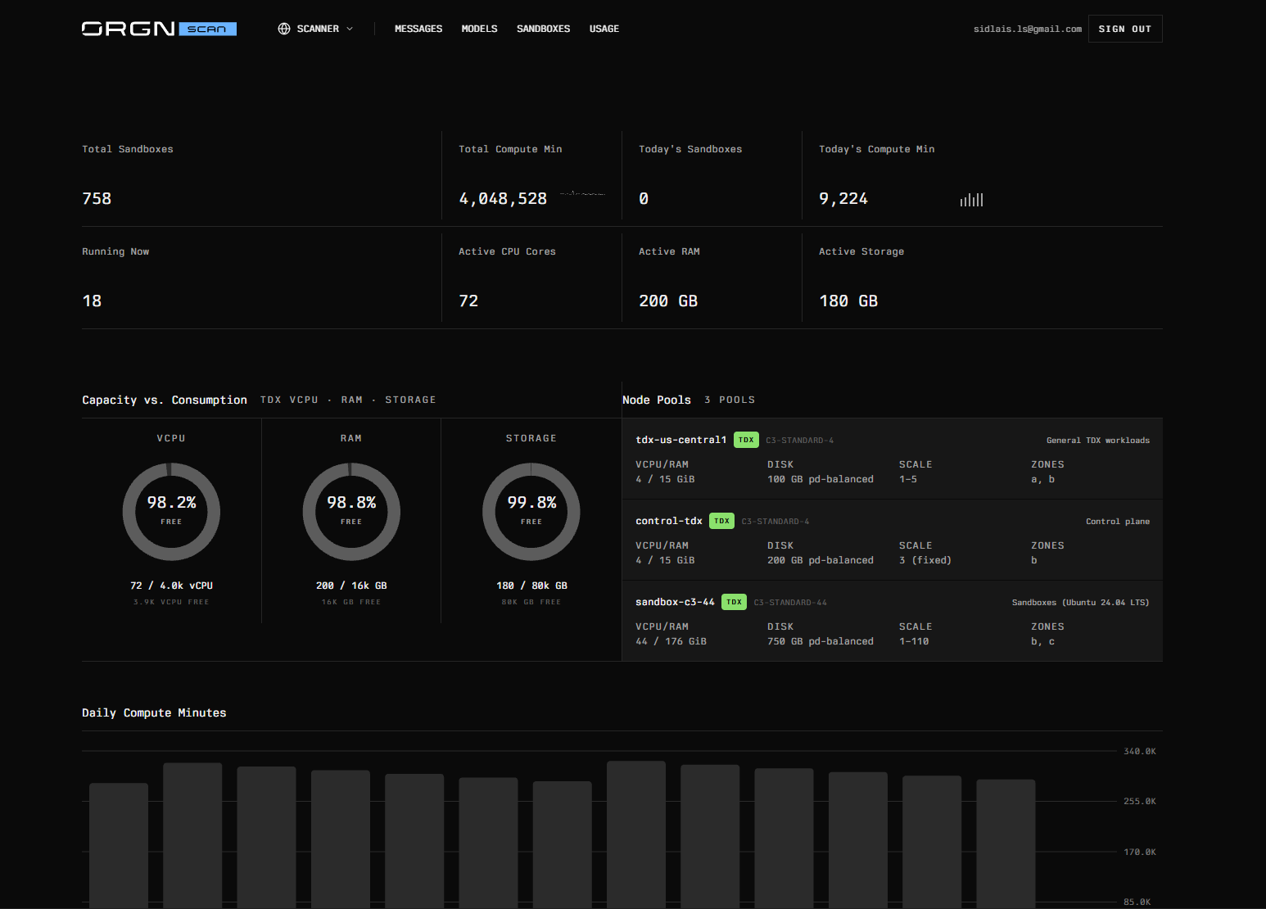Click the TDX badge on sandbox-c3-44
The height and width of the screenshot is (909, 1266).
(x=734, y=602)
